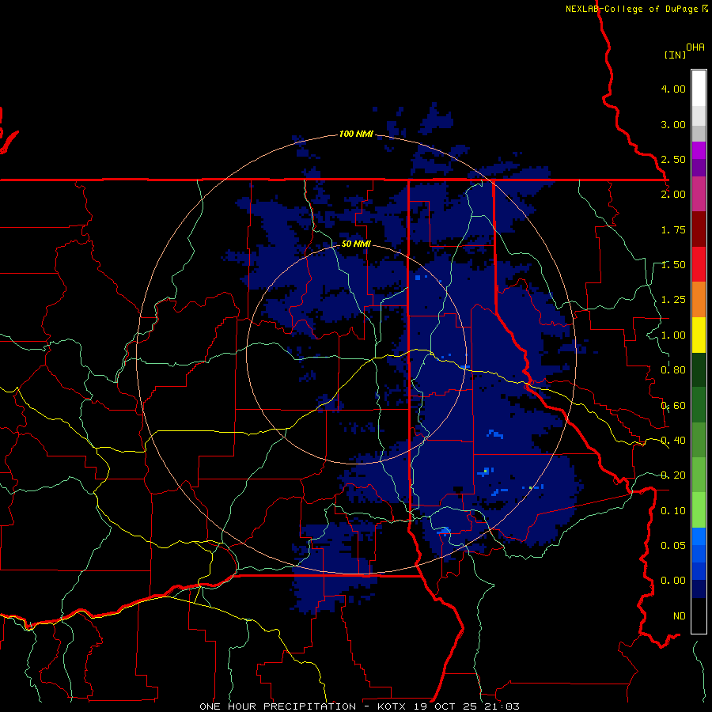Screen dimensions: 712x712
Task: Pick the dark red legend swatch
Action: 699,229
